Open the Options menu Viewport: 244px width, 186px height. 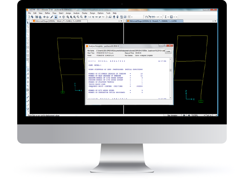coord(100,13)
